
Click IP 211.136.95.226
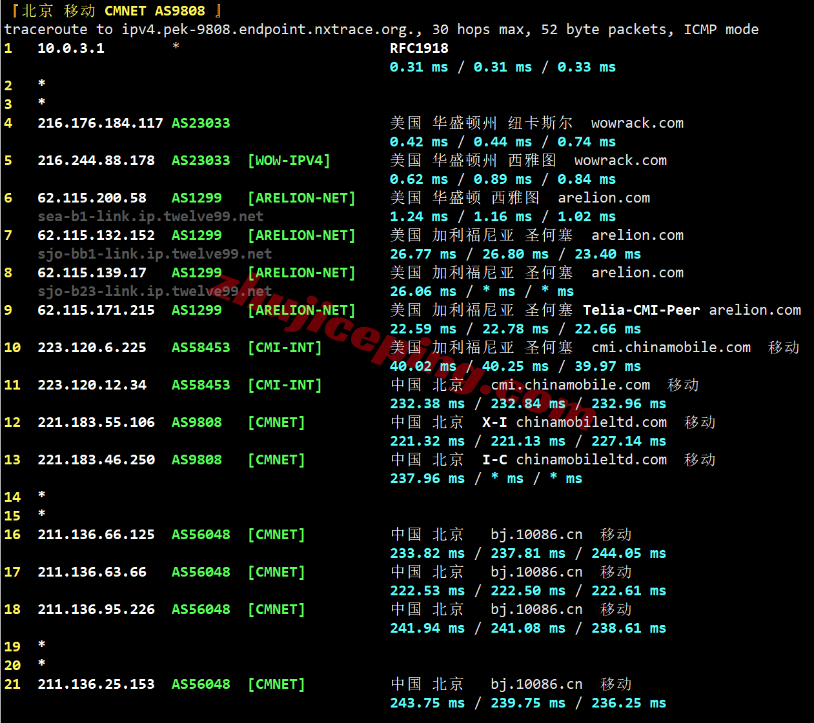[x=96, y=609]
